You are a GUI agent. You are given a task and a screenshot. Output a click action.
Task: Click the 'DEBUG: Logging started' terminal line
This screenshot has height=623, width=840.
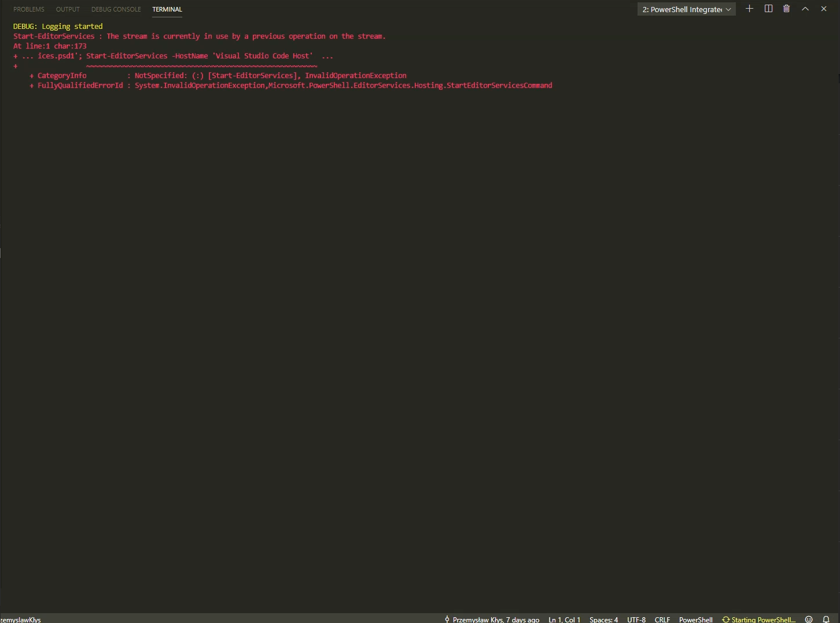pos(58,27)
